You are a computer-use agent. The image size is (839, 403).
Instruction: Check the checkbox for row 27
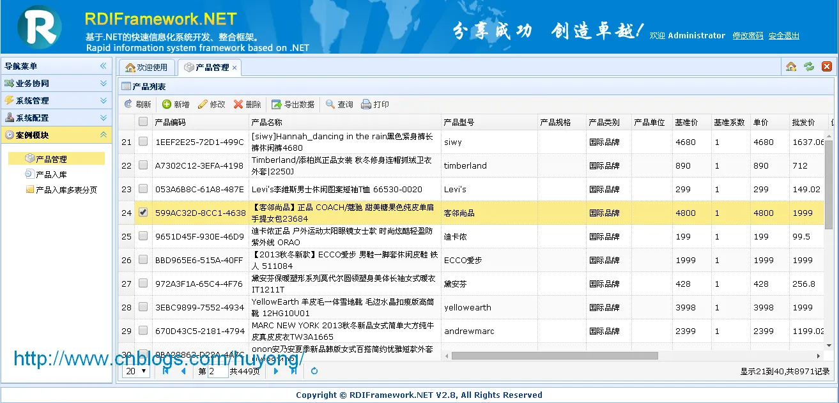(143, 284)
